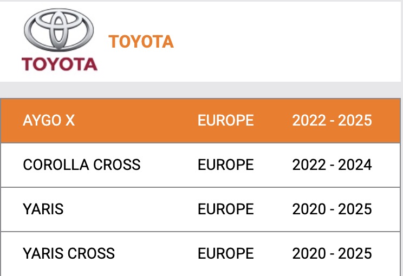
Task: Click EUROPE in the AYGO X row
Action: pos(225,120)
